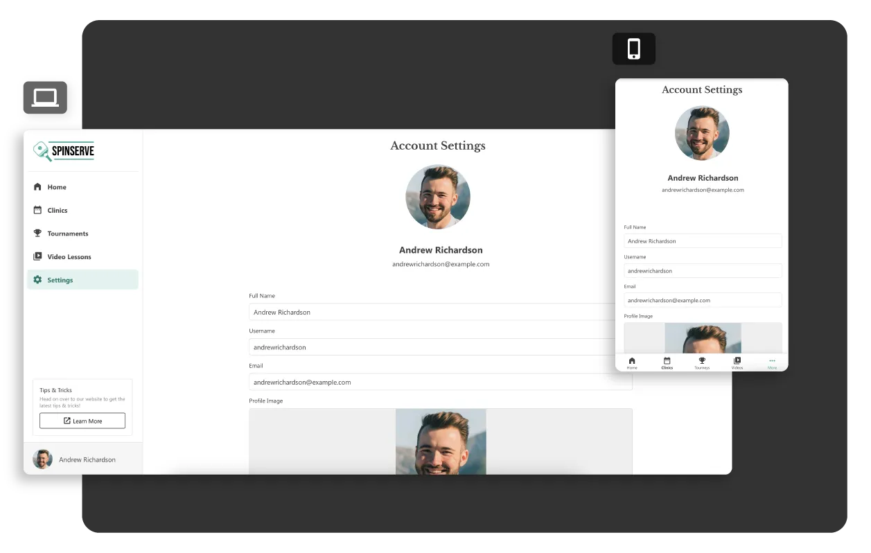Open Video Lessons from the sidebar

37,256
